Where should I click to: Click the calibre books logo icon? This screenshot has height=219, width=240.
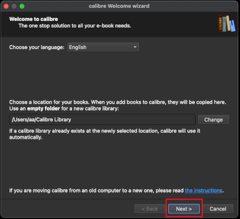227,23
